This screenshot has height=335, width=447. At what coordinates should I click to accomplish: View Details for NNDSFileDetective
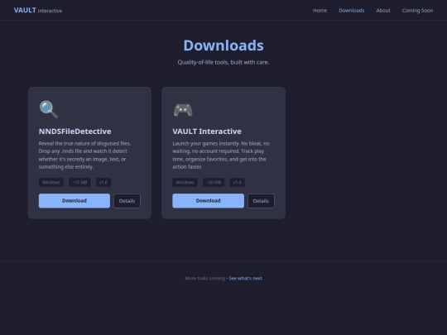127,201
